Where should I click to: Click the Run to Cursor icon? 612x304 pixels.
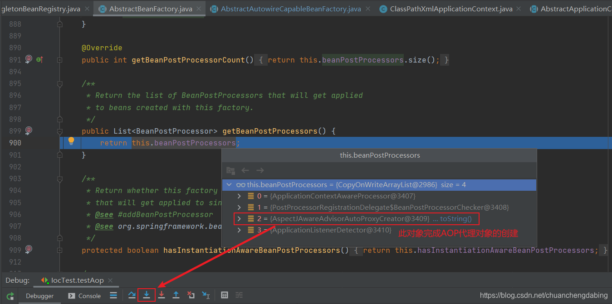tap(206, 295)
